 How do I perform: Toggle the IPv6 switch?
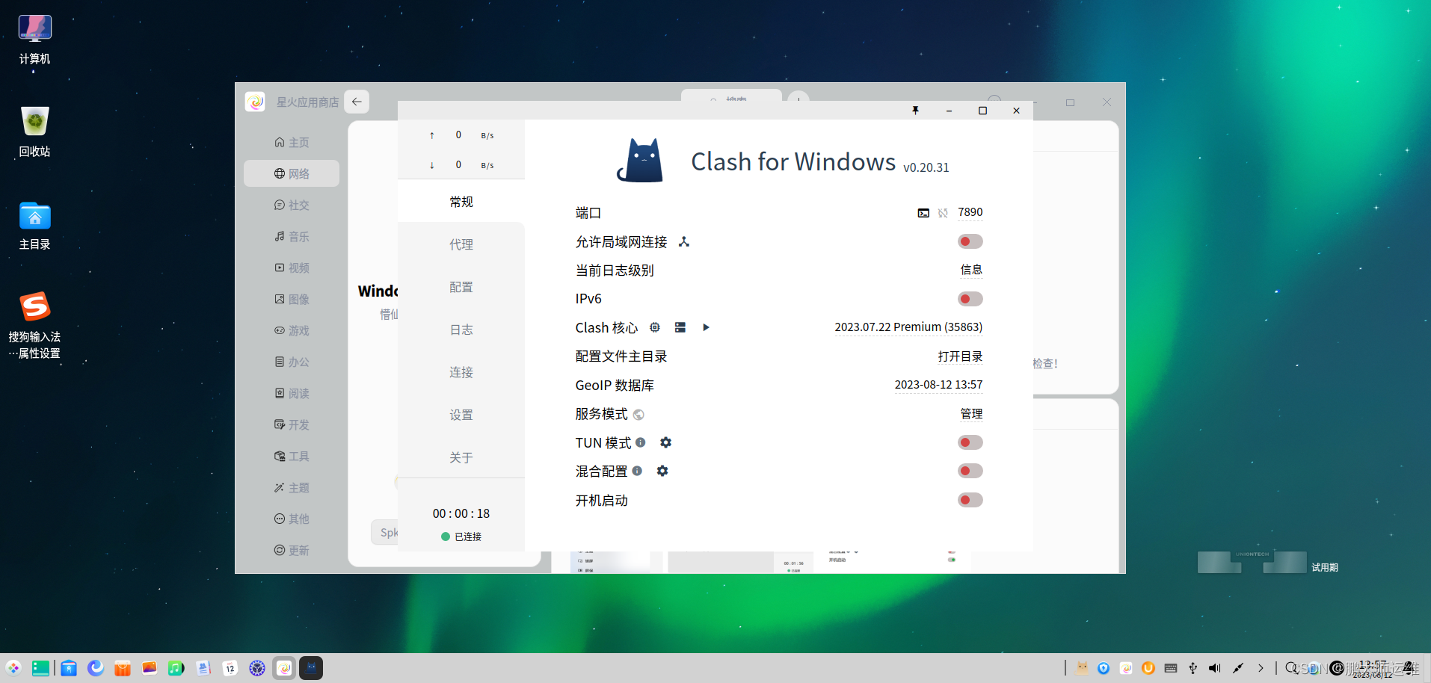pos(970,299)
